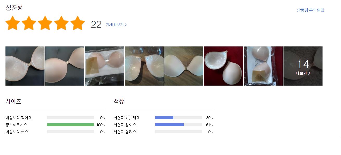This screenshot has width=341, height=155.
Task: Click the first orange rating star
Action: coord(13,23)
